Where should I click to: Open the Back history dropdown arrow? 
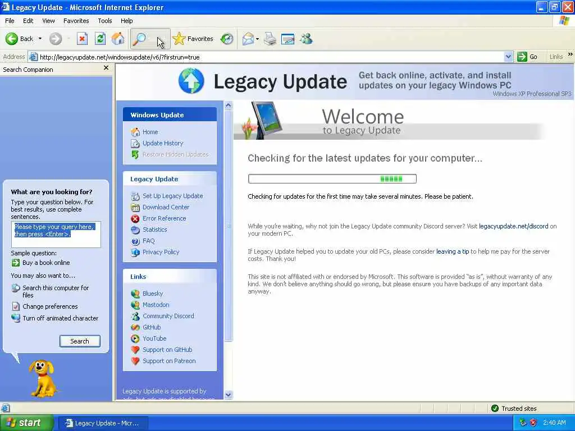coord(40,39)
